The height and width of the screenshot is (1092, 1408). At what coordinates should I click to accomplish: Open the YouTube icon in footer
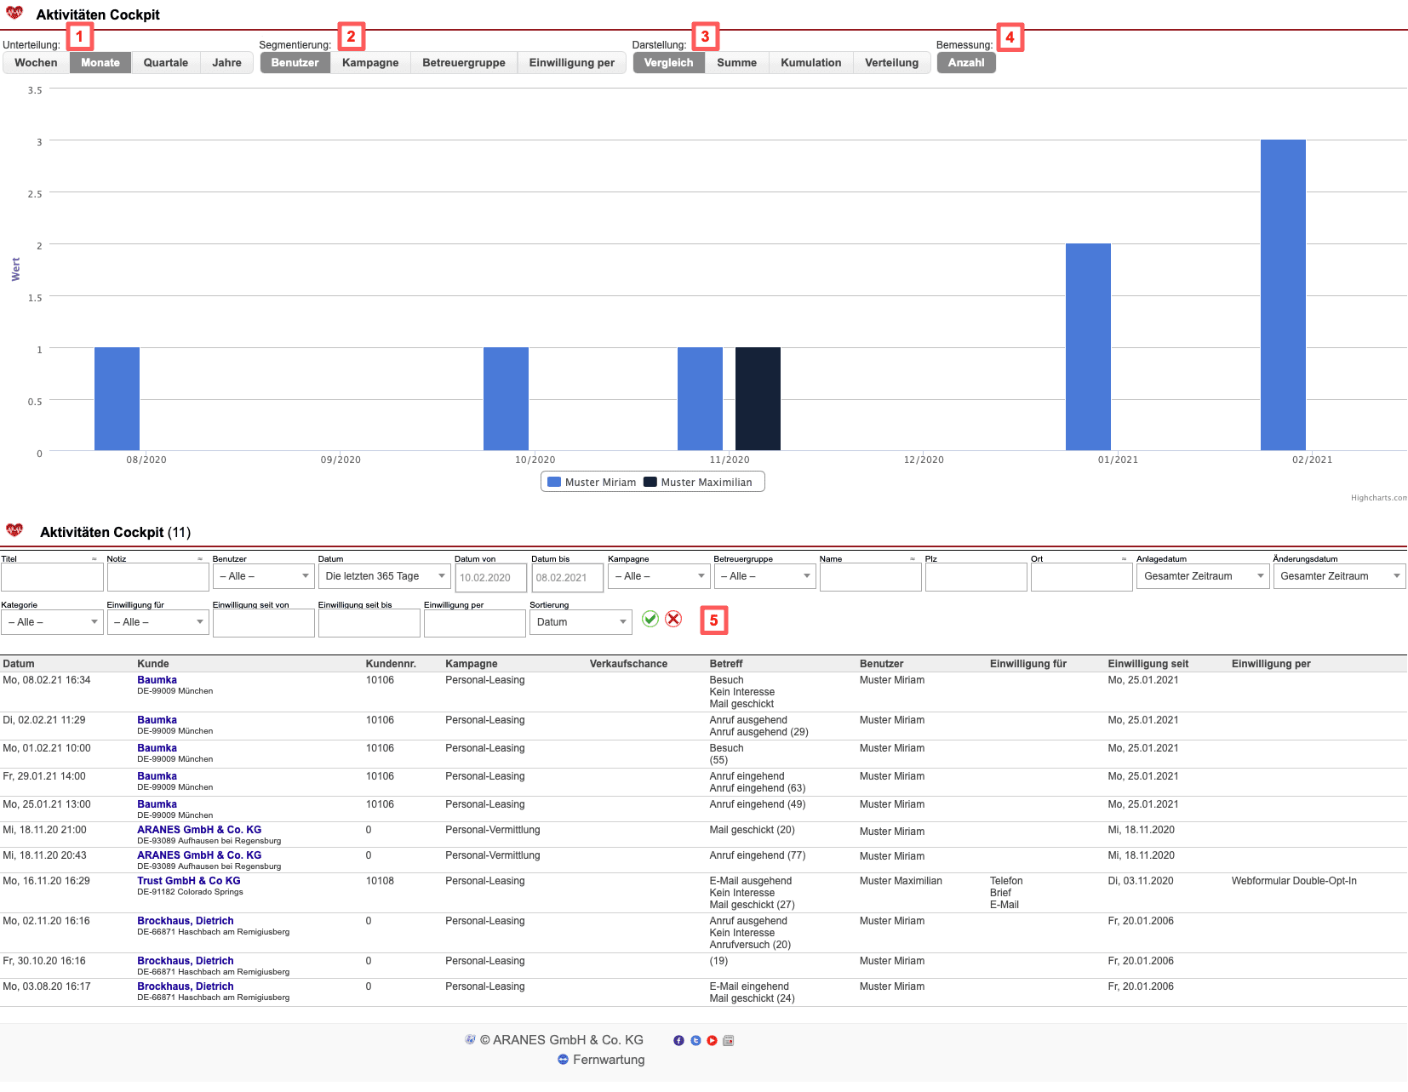712,1040
